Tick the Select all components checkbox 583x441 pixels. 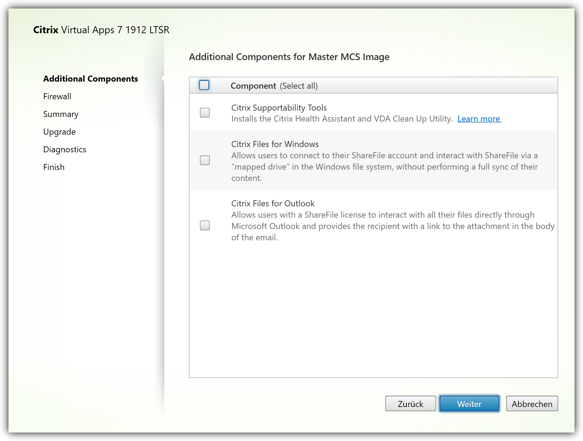point(204,85)
